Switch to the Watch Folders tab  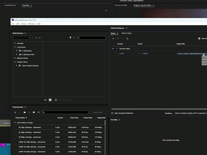pyautogui.click(x=127, y=33)
